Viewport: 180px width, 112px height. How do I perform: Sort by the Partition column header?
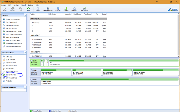[x=39, y=14]
